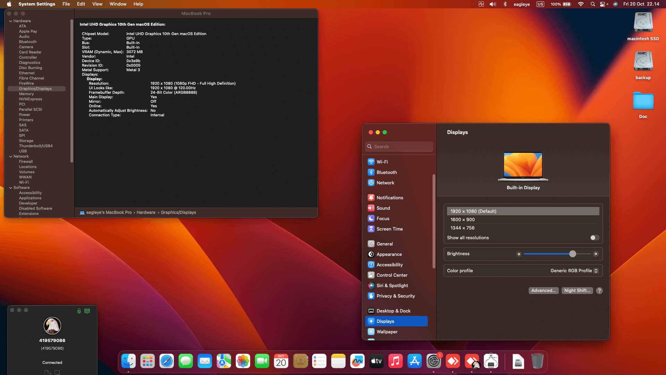Open the Color profile dropdown

574,271
